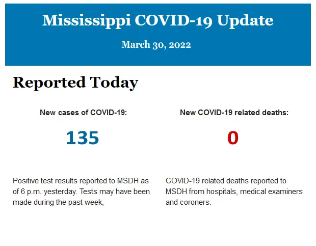This screenshot has width=316, height=246.
Task: Select the "New cases of COVID-19:" label
Action: click(83, 113)
